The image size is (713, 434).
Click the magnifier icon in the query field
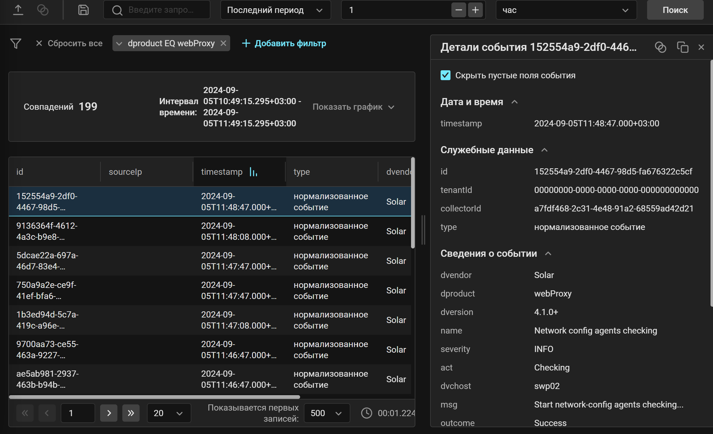[117, 10]
